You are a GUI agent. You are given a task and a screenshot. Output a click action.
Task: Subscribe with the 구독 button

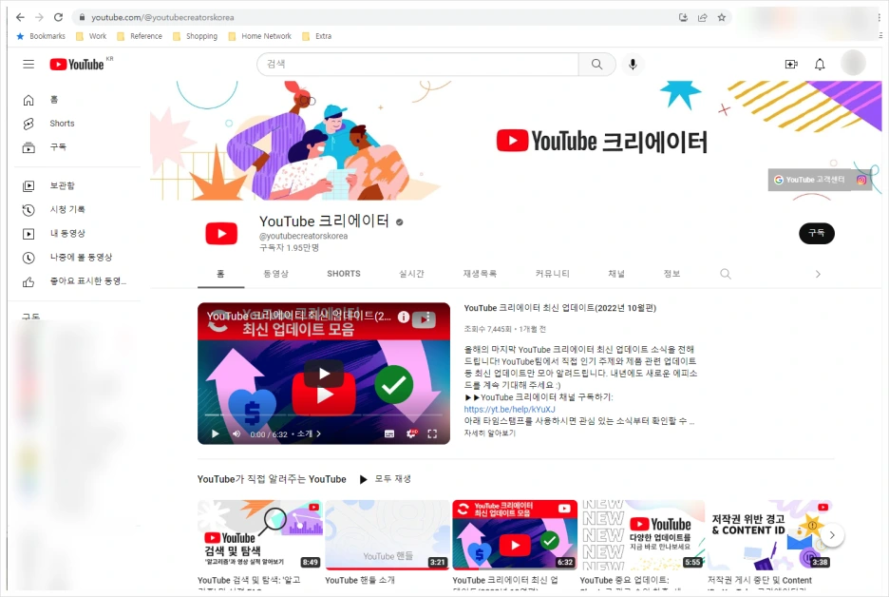[x=817, y=233]
